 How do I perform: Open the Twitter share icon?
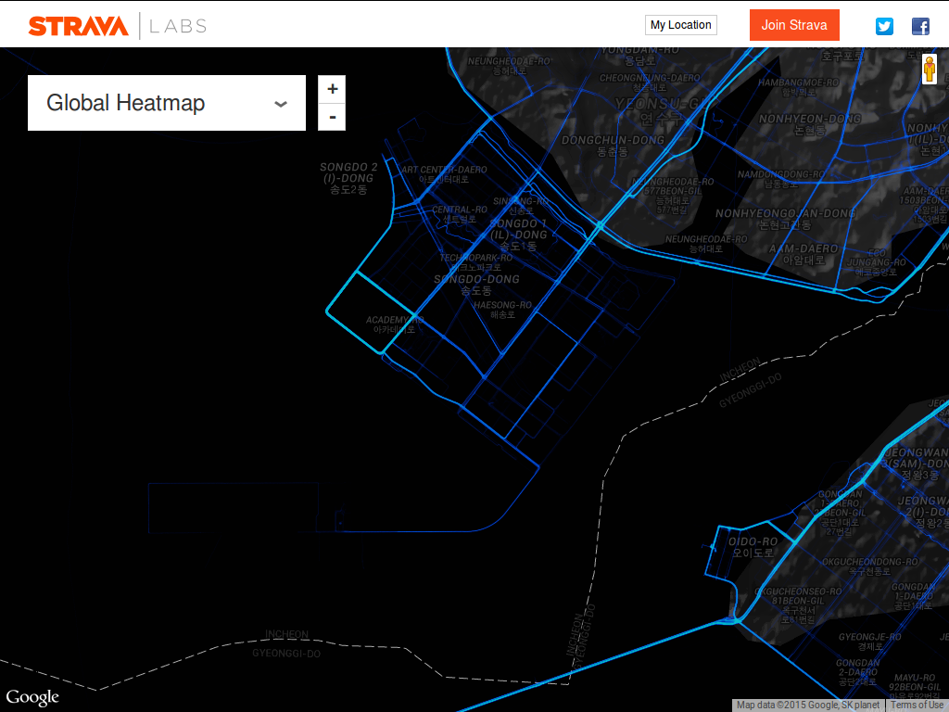coord(884,26)
